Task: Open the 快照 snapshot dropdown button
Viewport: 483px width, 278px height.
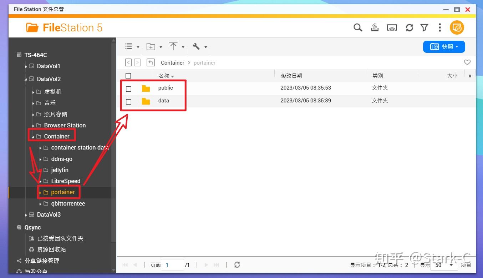Action: (444, 46)
